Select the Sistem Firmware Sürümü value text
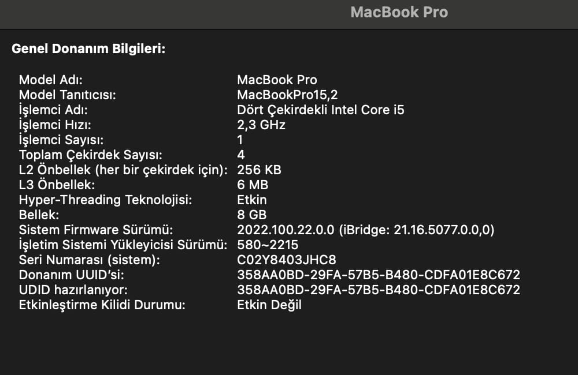Image resolution: width=578 pixels, height=375 pixels. 366,230
